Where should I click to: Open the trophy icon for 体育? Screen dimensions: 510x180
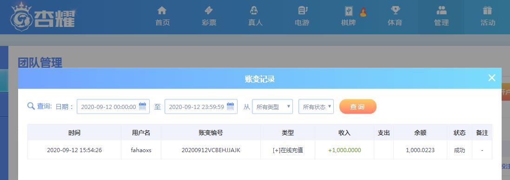tap(395, 10)
